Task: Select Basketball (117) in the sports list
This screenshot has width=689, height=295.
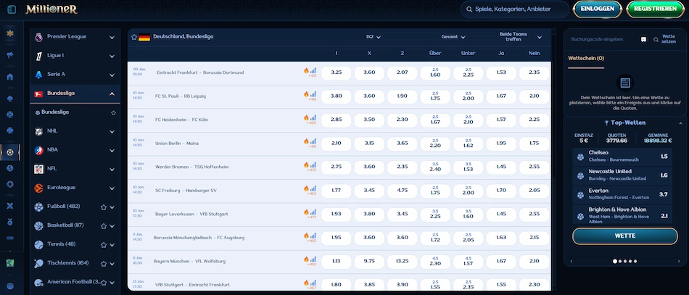Action: [x=64, y=225]
